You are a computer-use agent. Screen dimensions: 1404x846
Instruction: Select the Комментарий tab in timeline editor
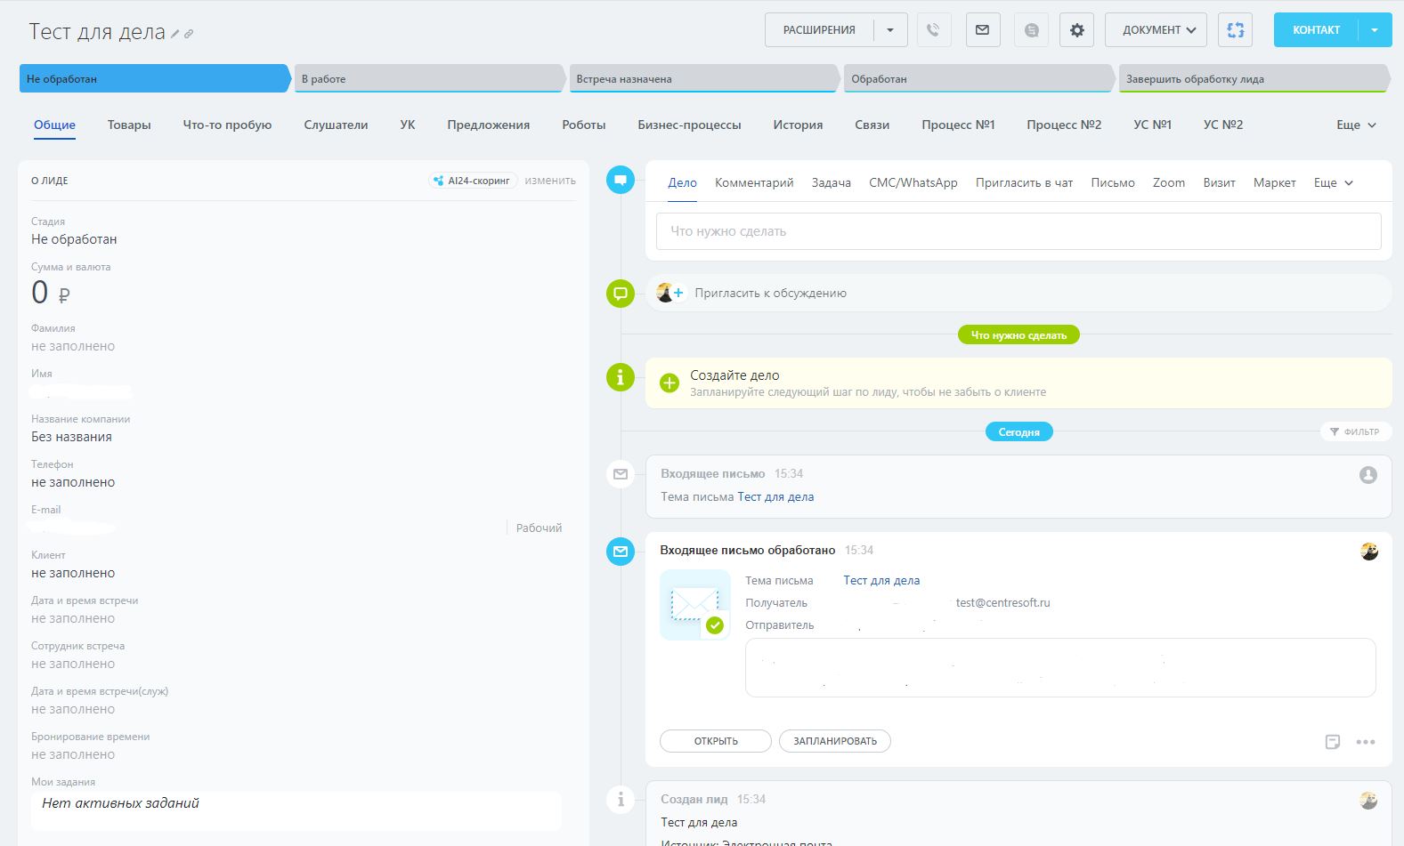click(753, 183)
